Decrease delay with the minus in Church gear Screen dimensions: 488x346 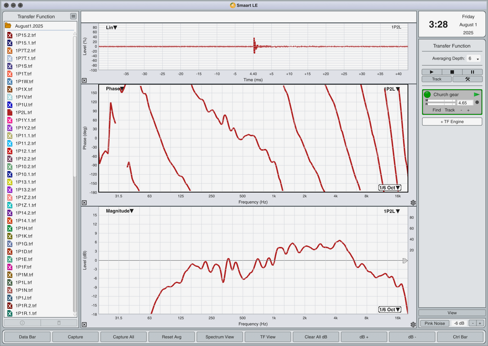coord(461,110)
